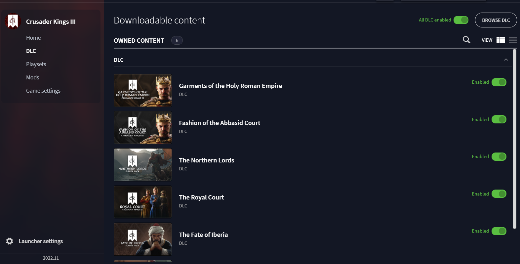Click the Crusader Kings III game logo icon
This screenshot has height=264, width=520.
click(x=13, y=22)
